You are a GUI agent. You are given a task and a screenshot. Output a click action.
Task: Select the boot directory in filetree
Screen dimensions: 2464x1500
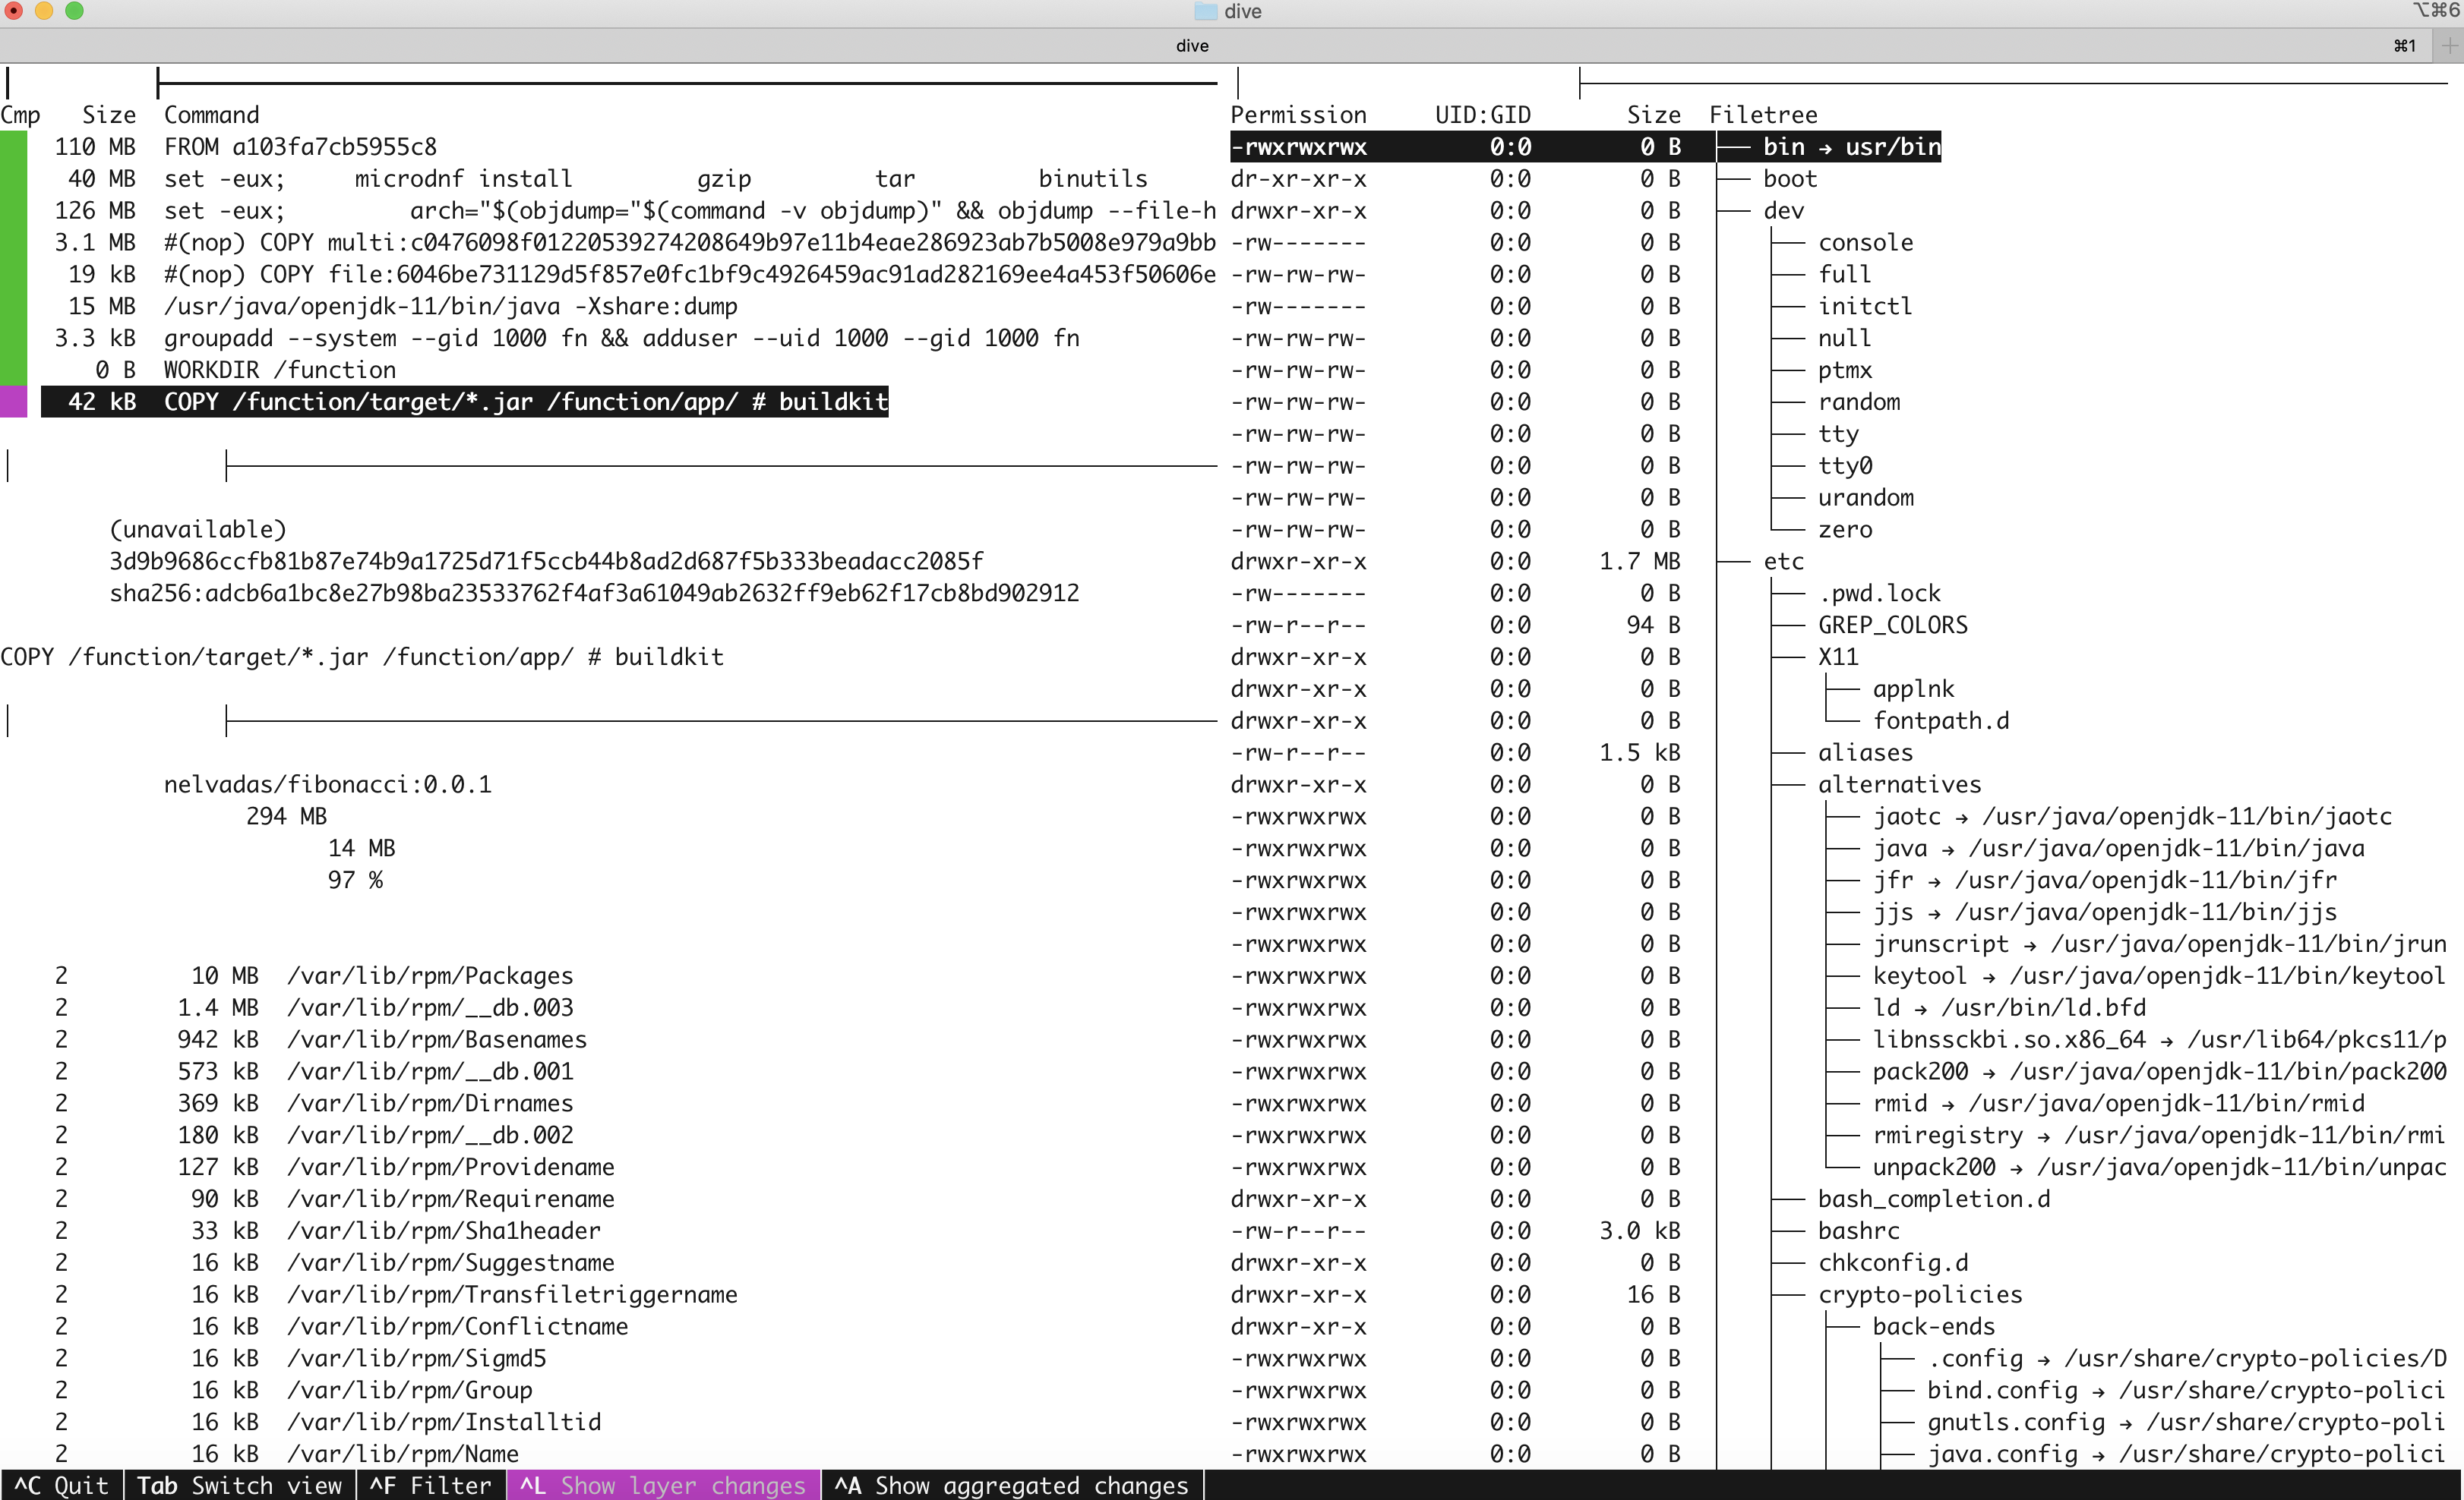1790,179
